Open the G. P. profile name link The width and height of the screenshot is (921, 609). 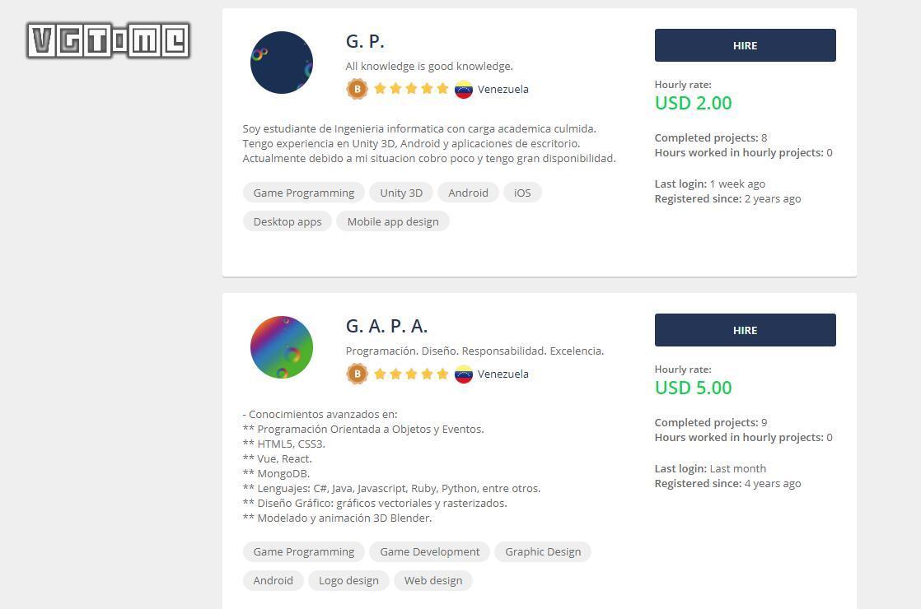coord(365,42)
